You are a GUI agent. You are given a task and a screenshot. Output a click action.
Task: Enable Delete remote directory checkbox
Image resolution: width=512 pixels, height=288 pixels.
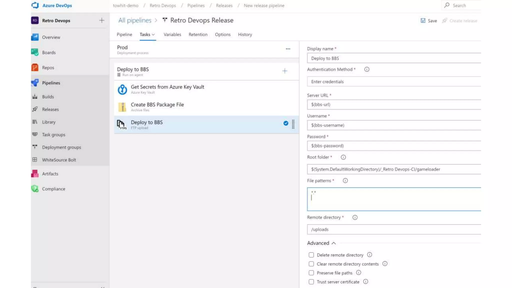(311, 255)
